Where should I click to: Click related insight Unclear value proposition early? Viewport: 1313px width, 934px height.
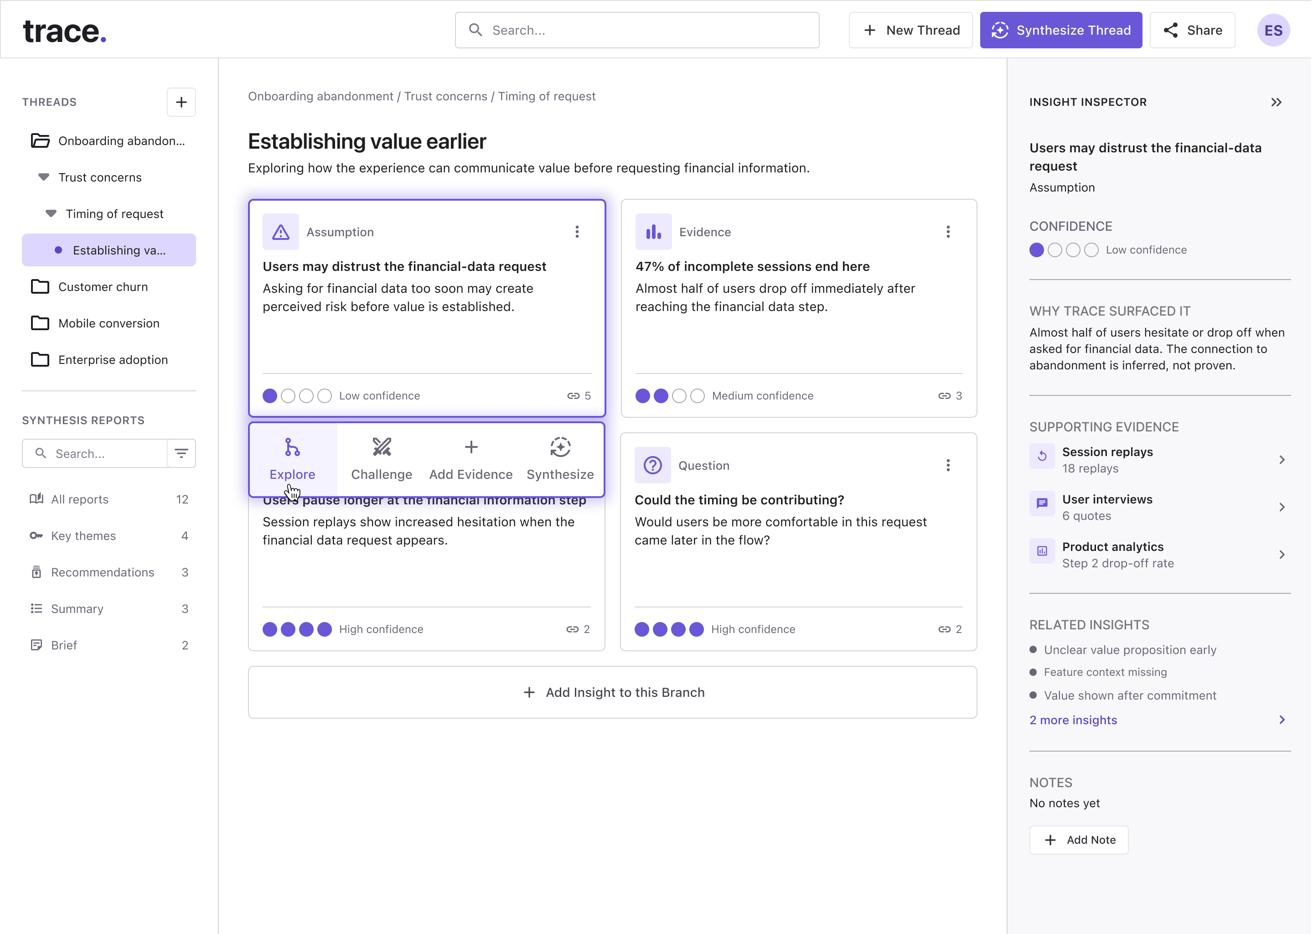point(1130,650)
